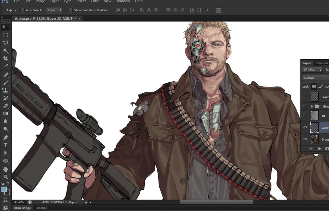Change the screen mode

(5, 207)
